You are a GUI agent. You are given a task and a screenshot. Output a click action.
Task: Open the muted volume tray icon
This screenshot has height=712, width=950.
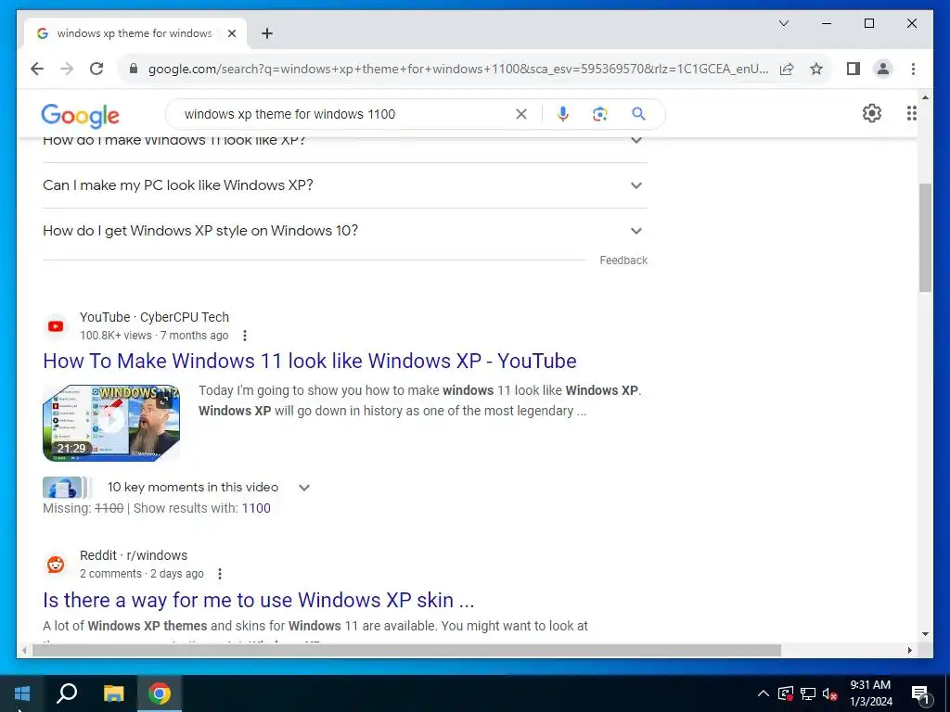[830, 693]
